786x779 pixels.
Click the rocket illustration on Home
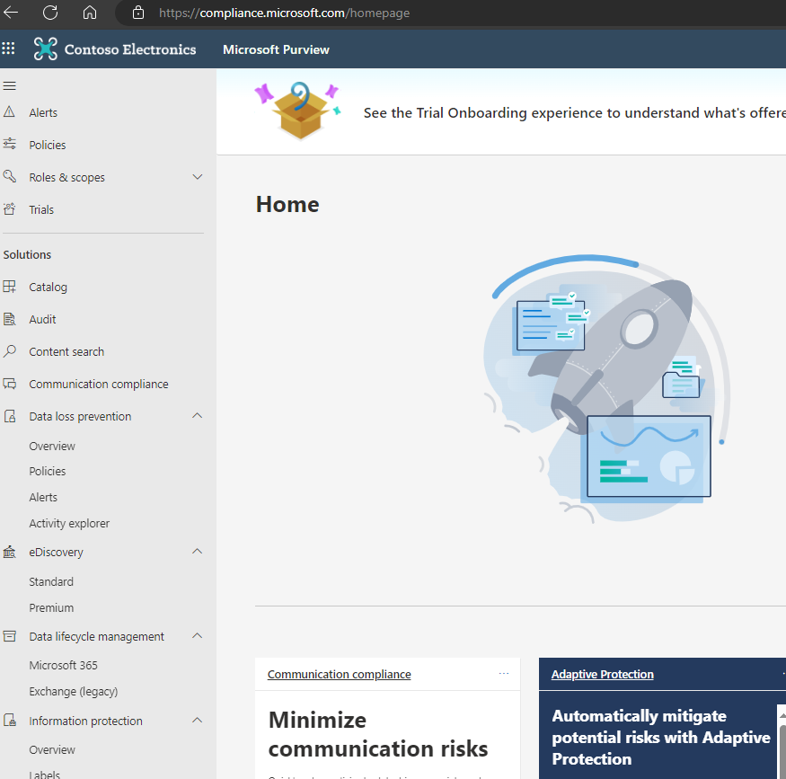[606, 388]
